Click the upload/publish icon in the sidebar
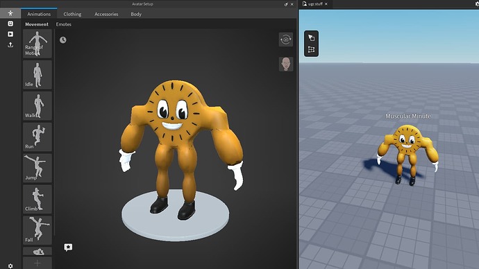Screen dimensions: 479x269 (x=10, y=44)
